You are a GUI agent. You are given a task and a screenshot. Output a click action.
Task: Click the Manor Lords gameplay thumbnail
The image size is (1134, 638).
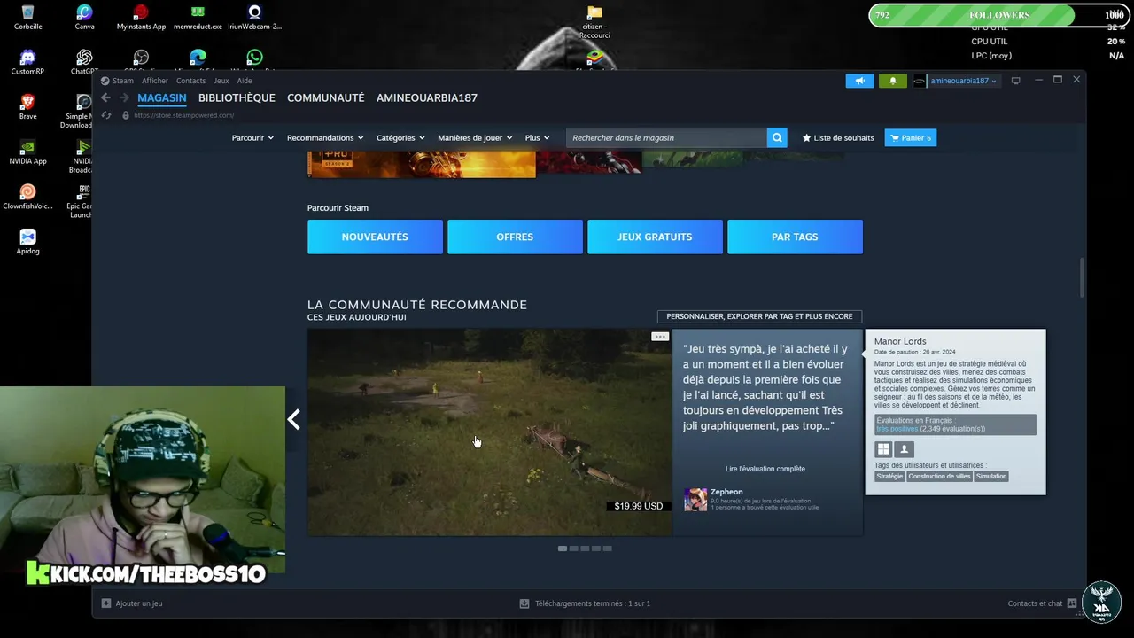(489, 432)
